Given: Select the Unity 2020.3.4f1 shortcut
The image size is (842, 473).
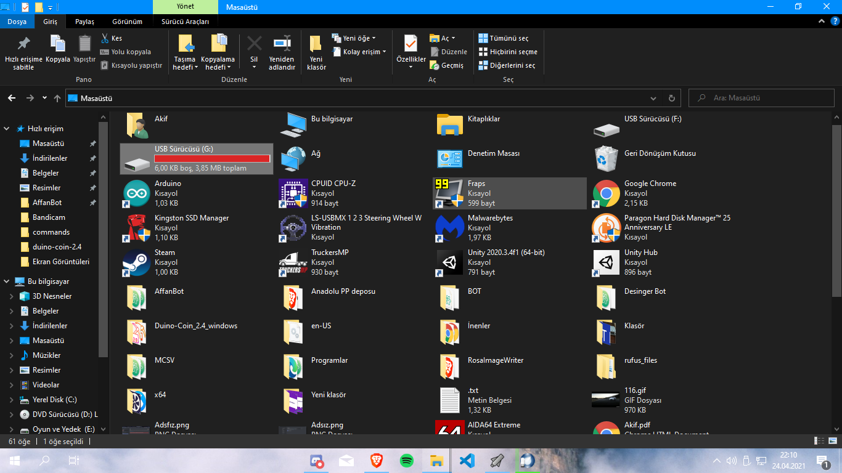Looking at the screenshot, I should click(449, 262).
